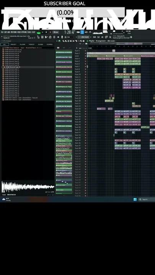Image resolution: width=155 pixels, height=275 pixels.
Task: Click the taskbar Search box
Action: pyautogui.click(x=147, y=199)
